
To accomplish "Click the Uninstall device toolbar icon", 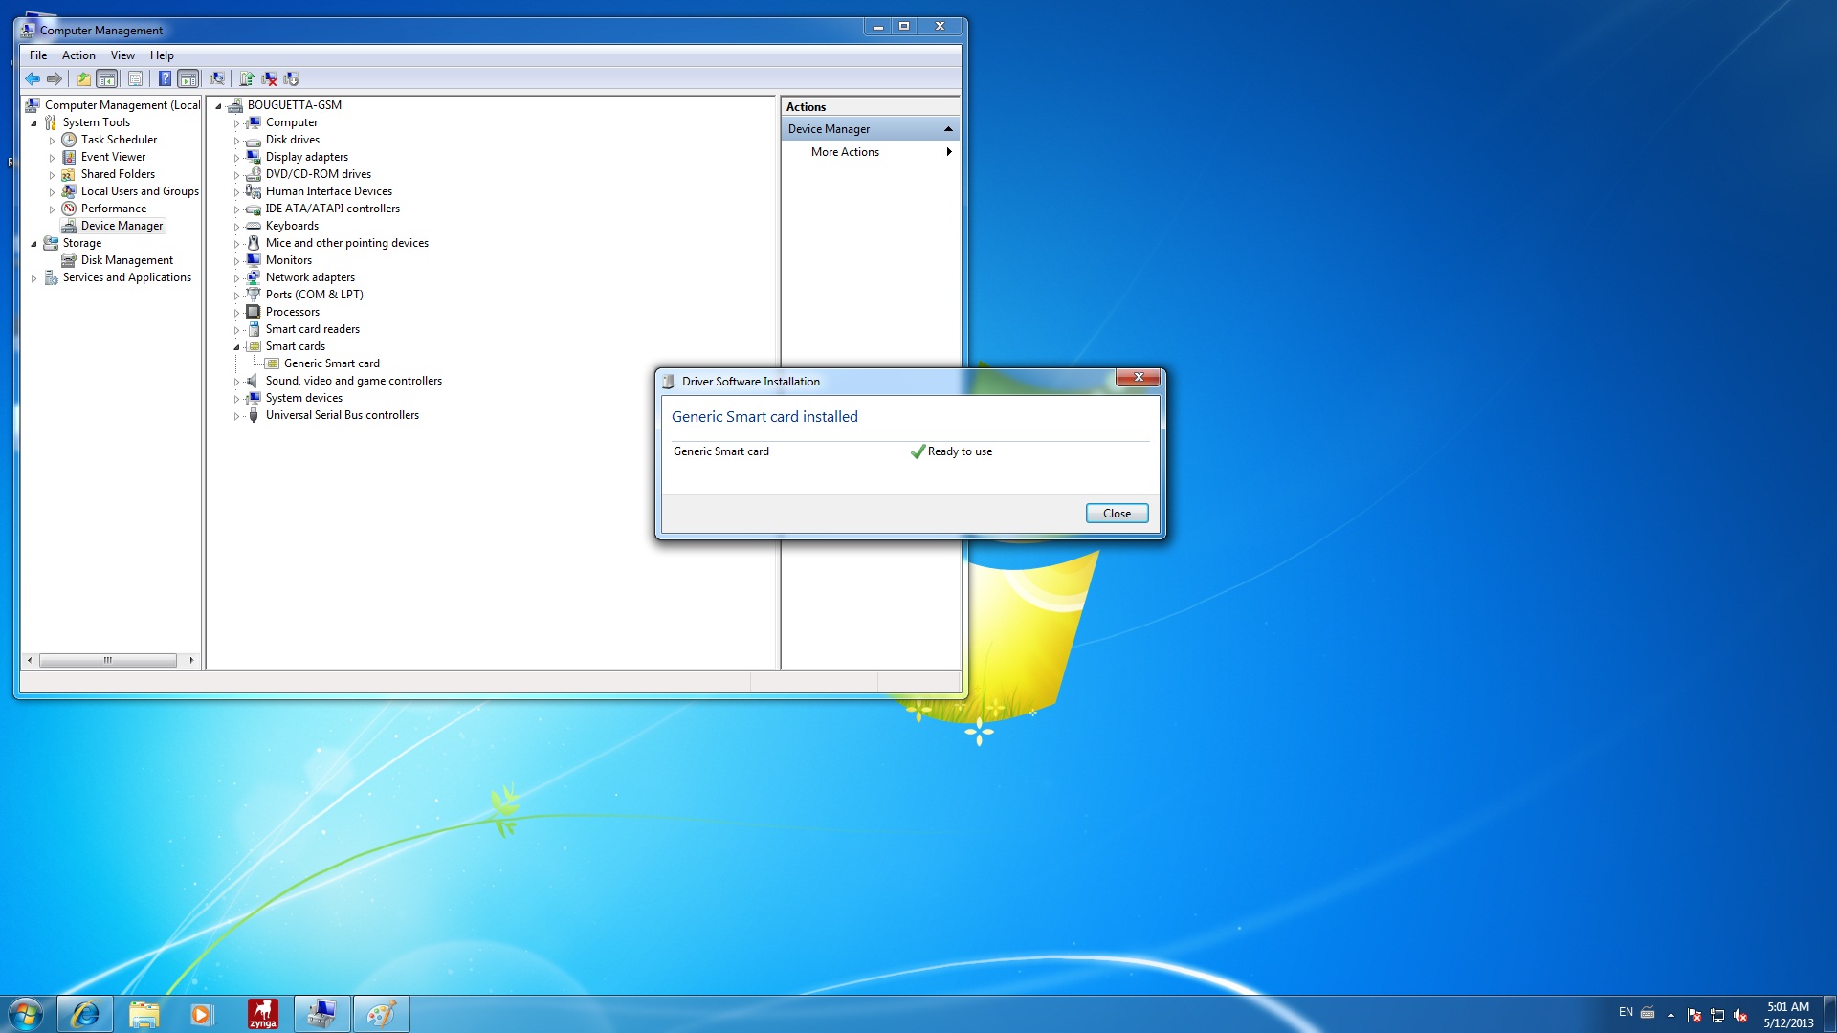I will (x=269, y=79).
